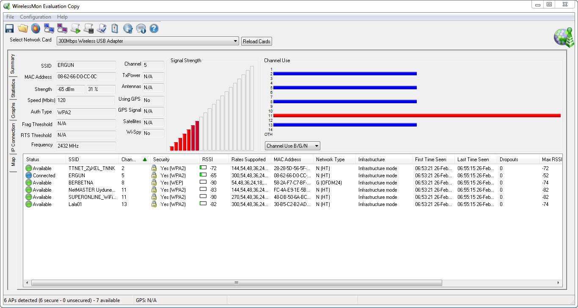The height and width of the screenshot is (308, 578).
Task: Click the Yes (WEP) security cell
Action: pos(171,183)
